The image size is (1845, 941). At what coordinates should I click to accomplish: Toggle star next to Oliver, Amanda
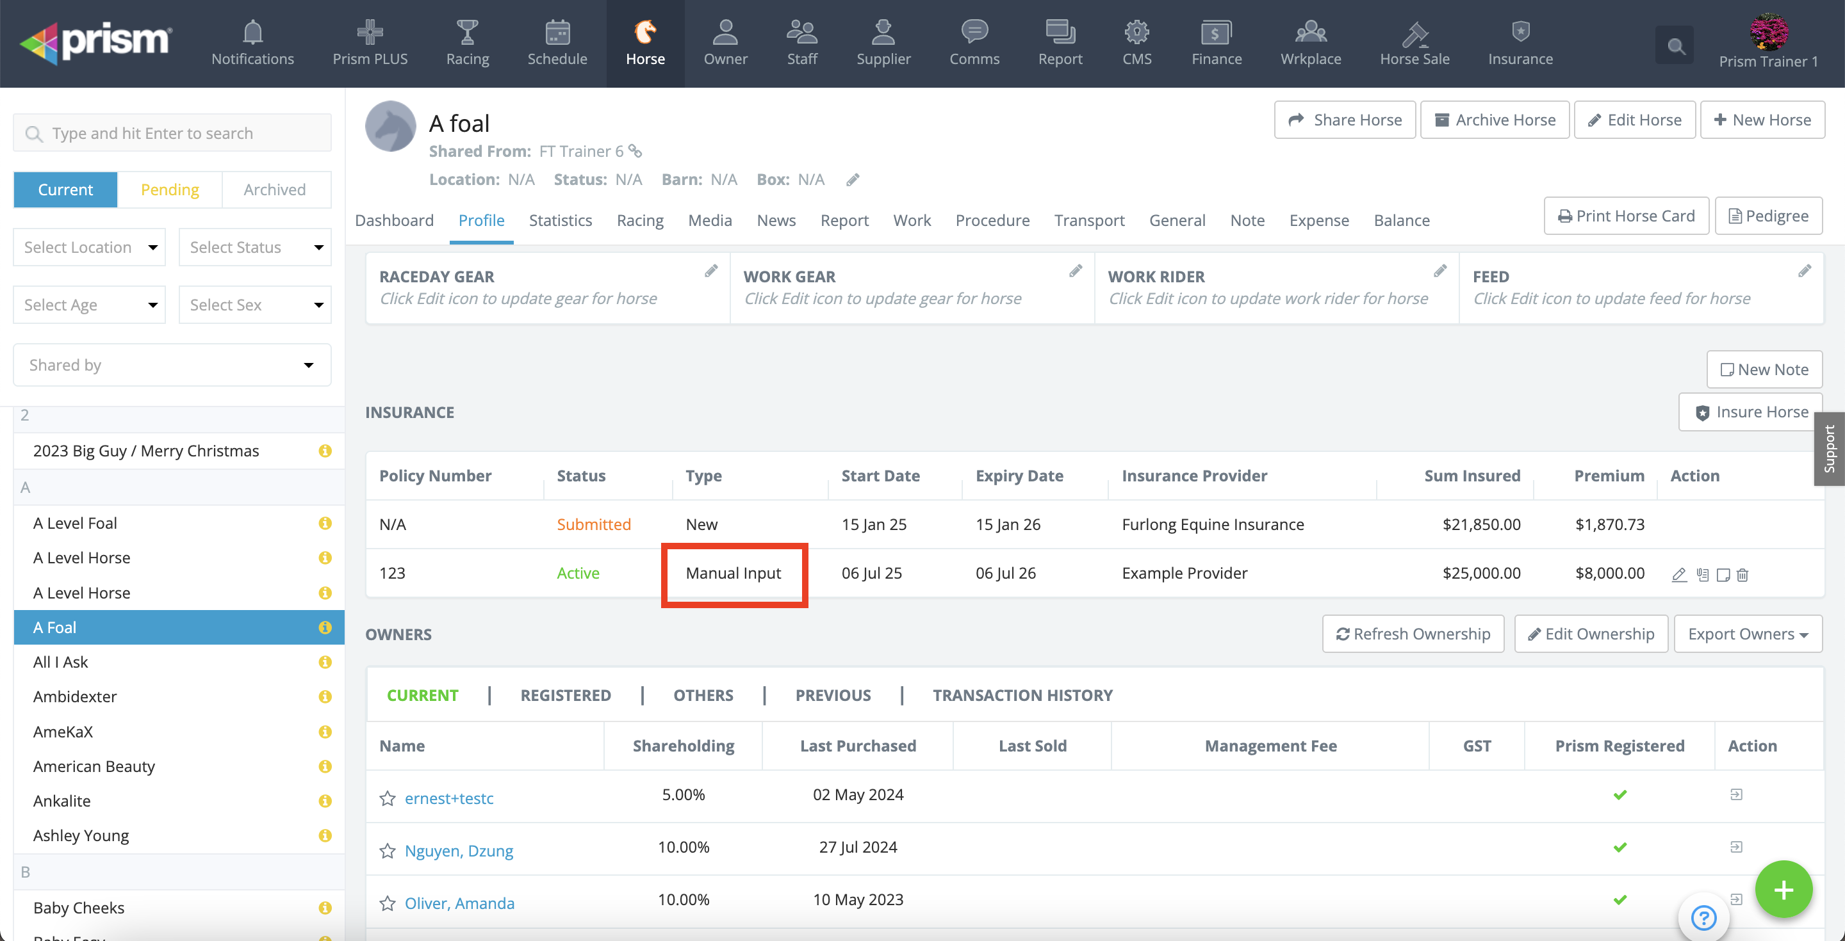(x=388, y=903)
